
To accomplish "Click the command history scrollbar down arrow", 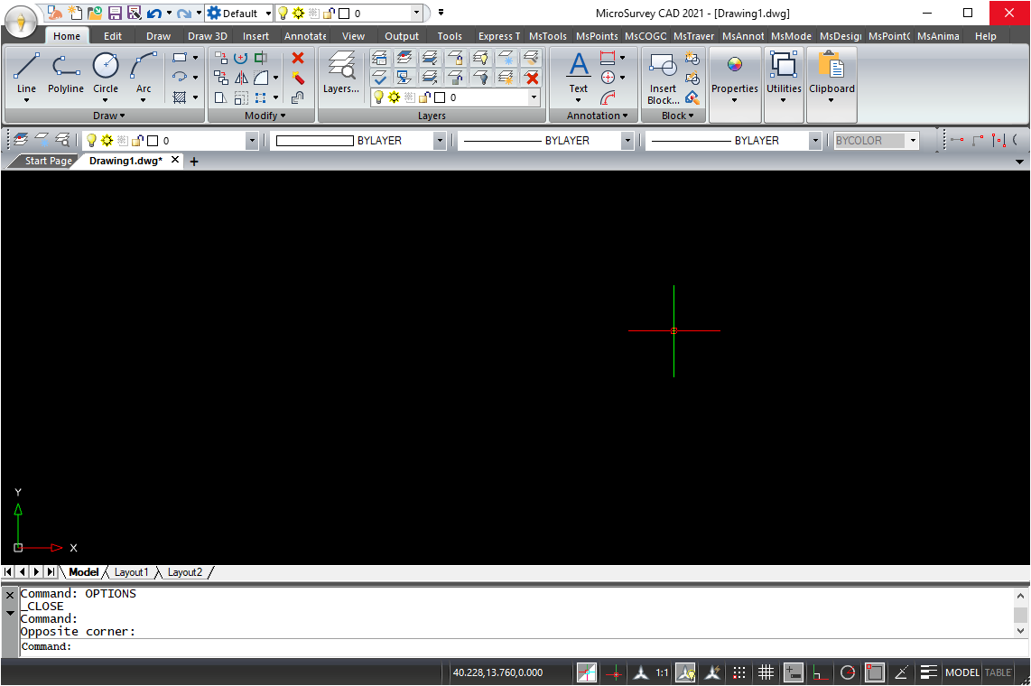I will 1020,631.
